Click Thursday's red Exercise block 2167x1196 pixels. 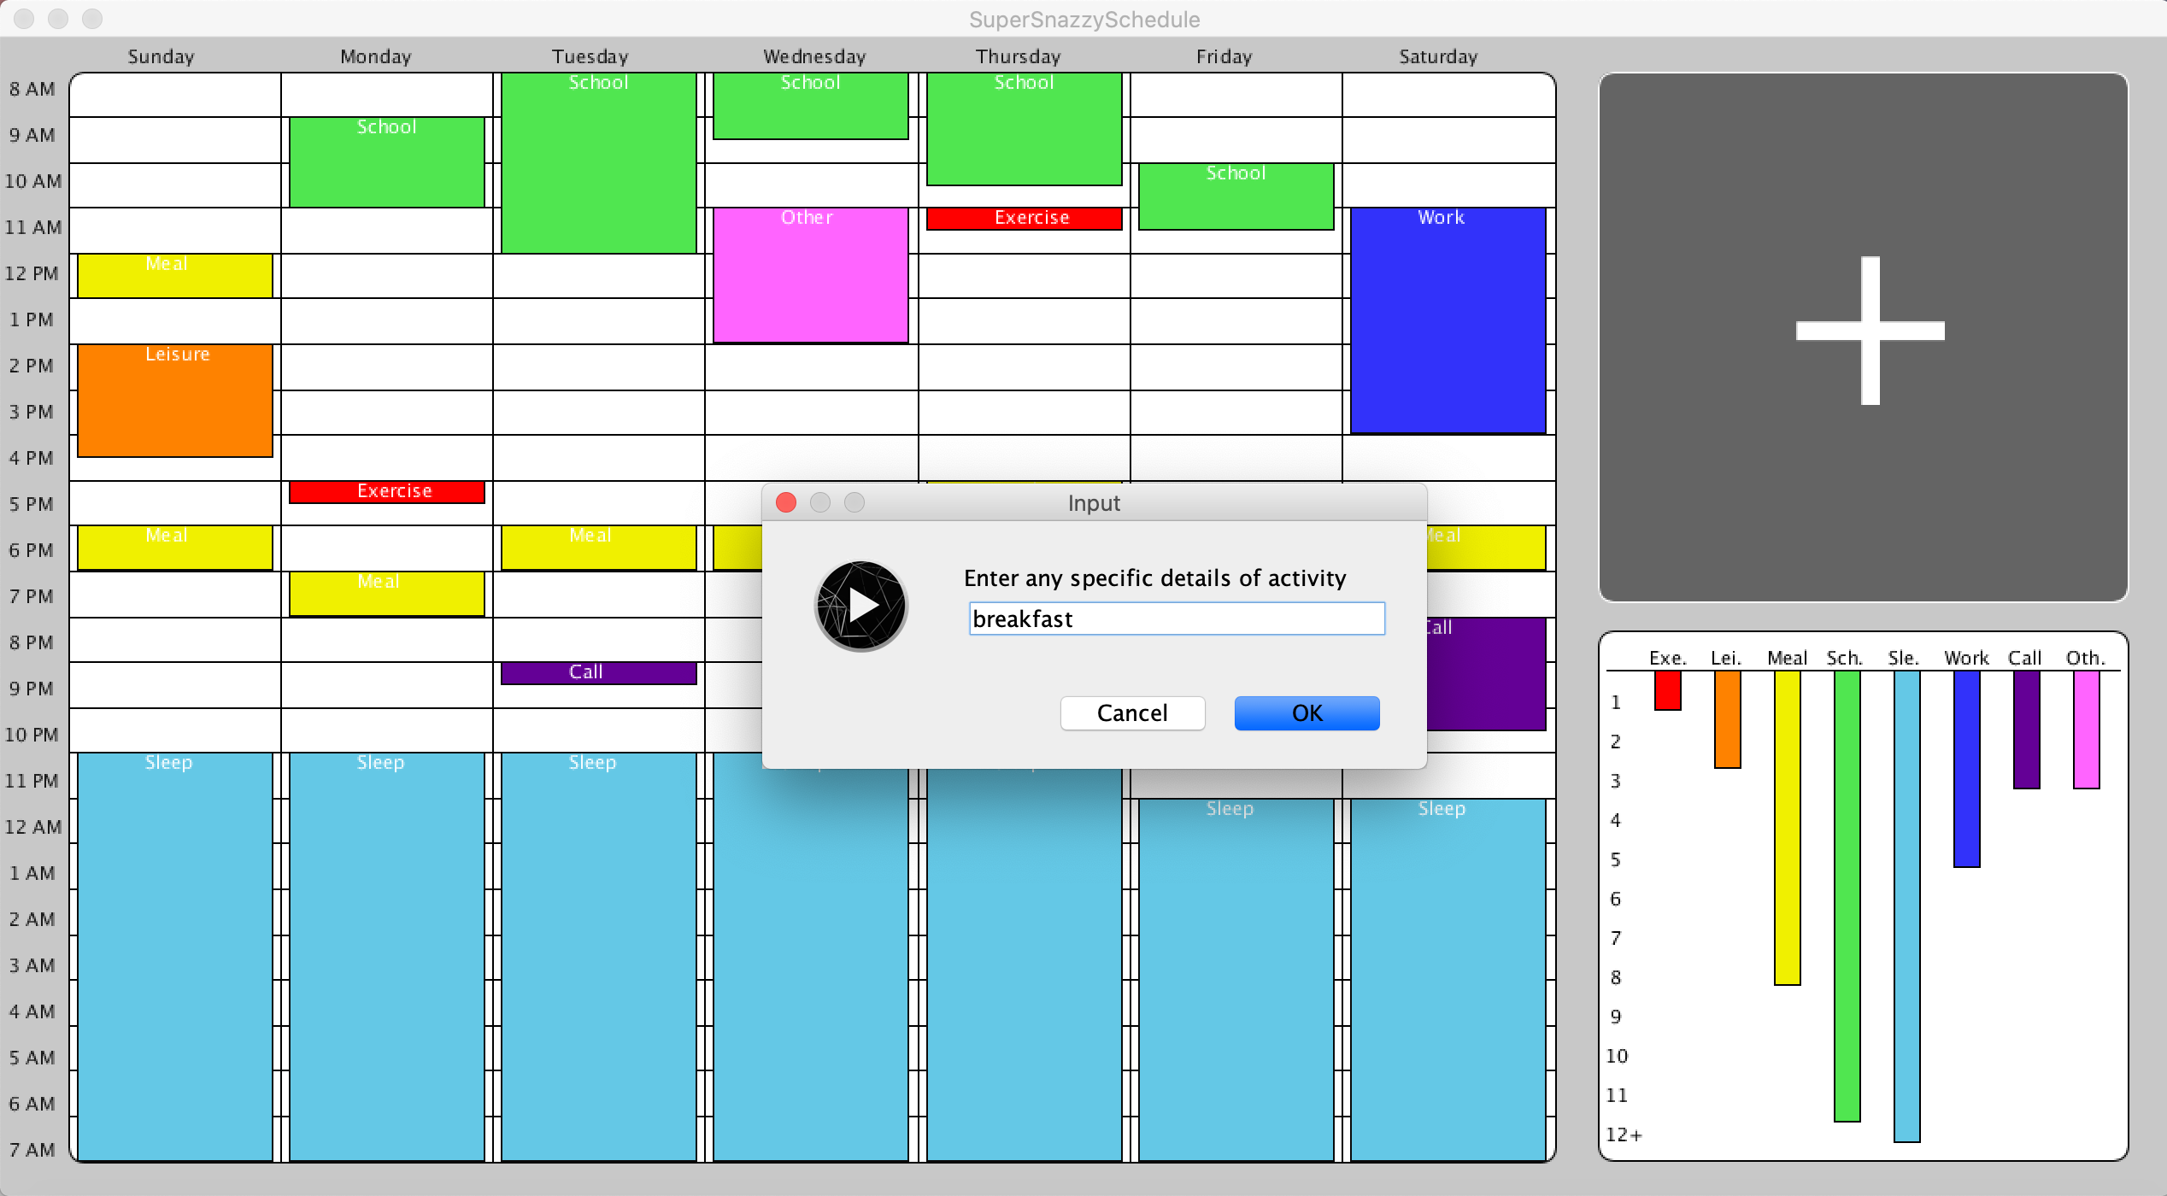[x=1024, y=219]
